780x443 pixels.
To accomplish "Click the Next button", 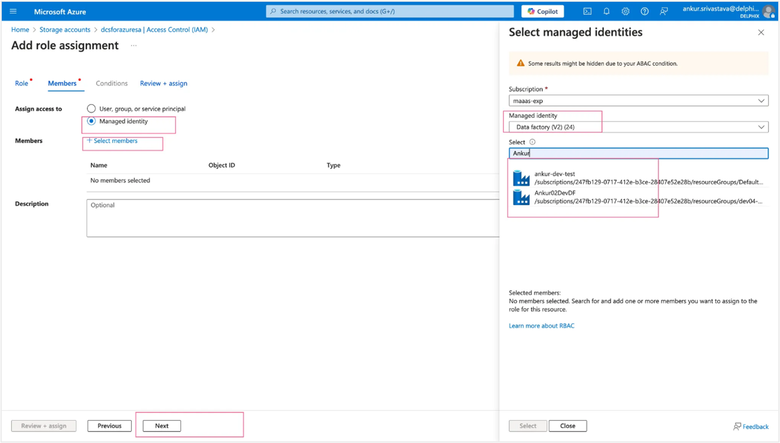I will click(x=161, y=425).
